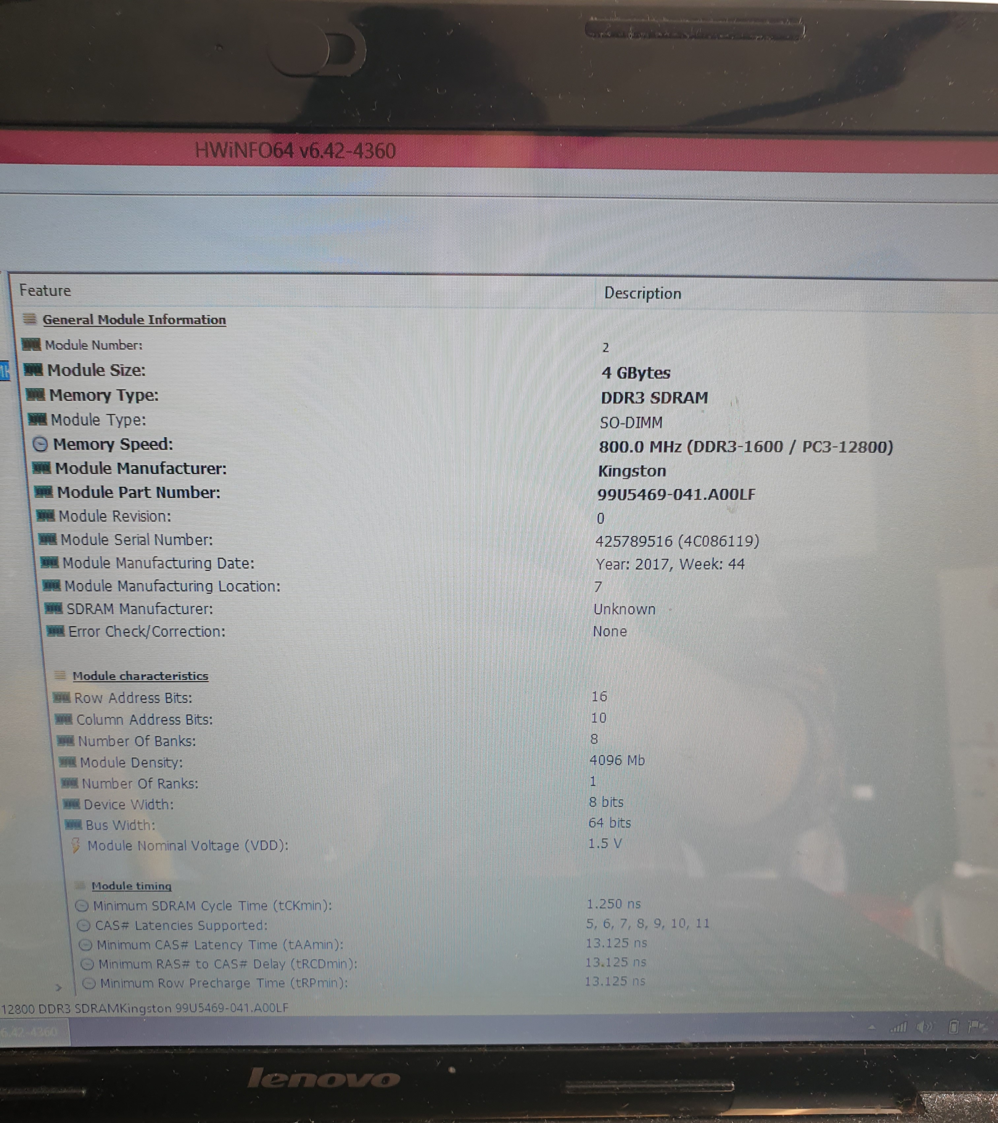
Task: Select the Module Manufacturer row
Action: (141, 469)
